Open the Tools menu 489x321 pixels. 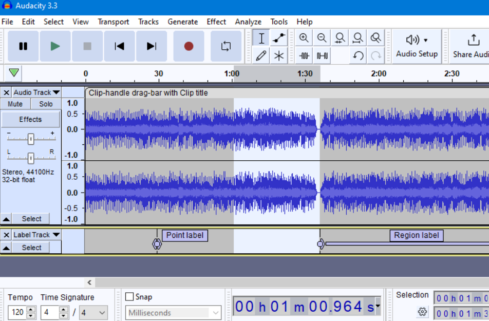(x=279, y=22)
